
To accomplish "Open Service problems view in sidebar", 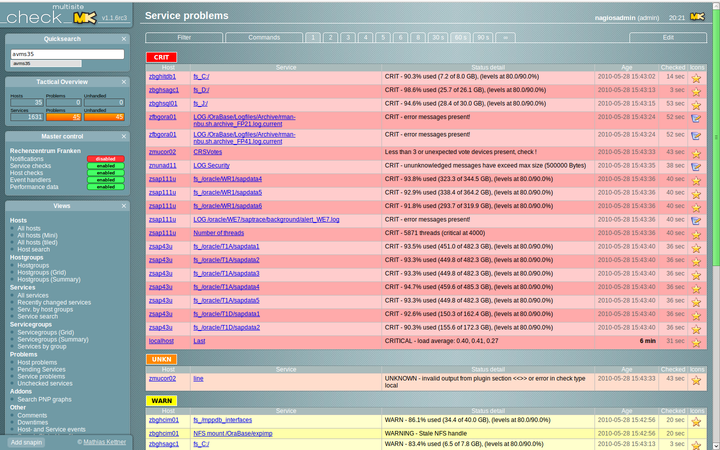I will point(41,376).
